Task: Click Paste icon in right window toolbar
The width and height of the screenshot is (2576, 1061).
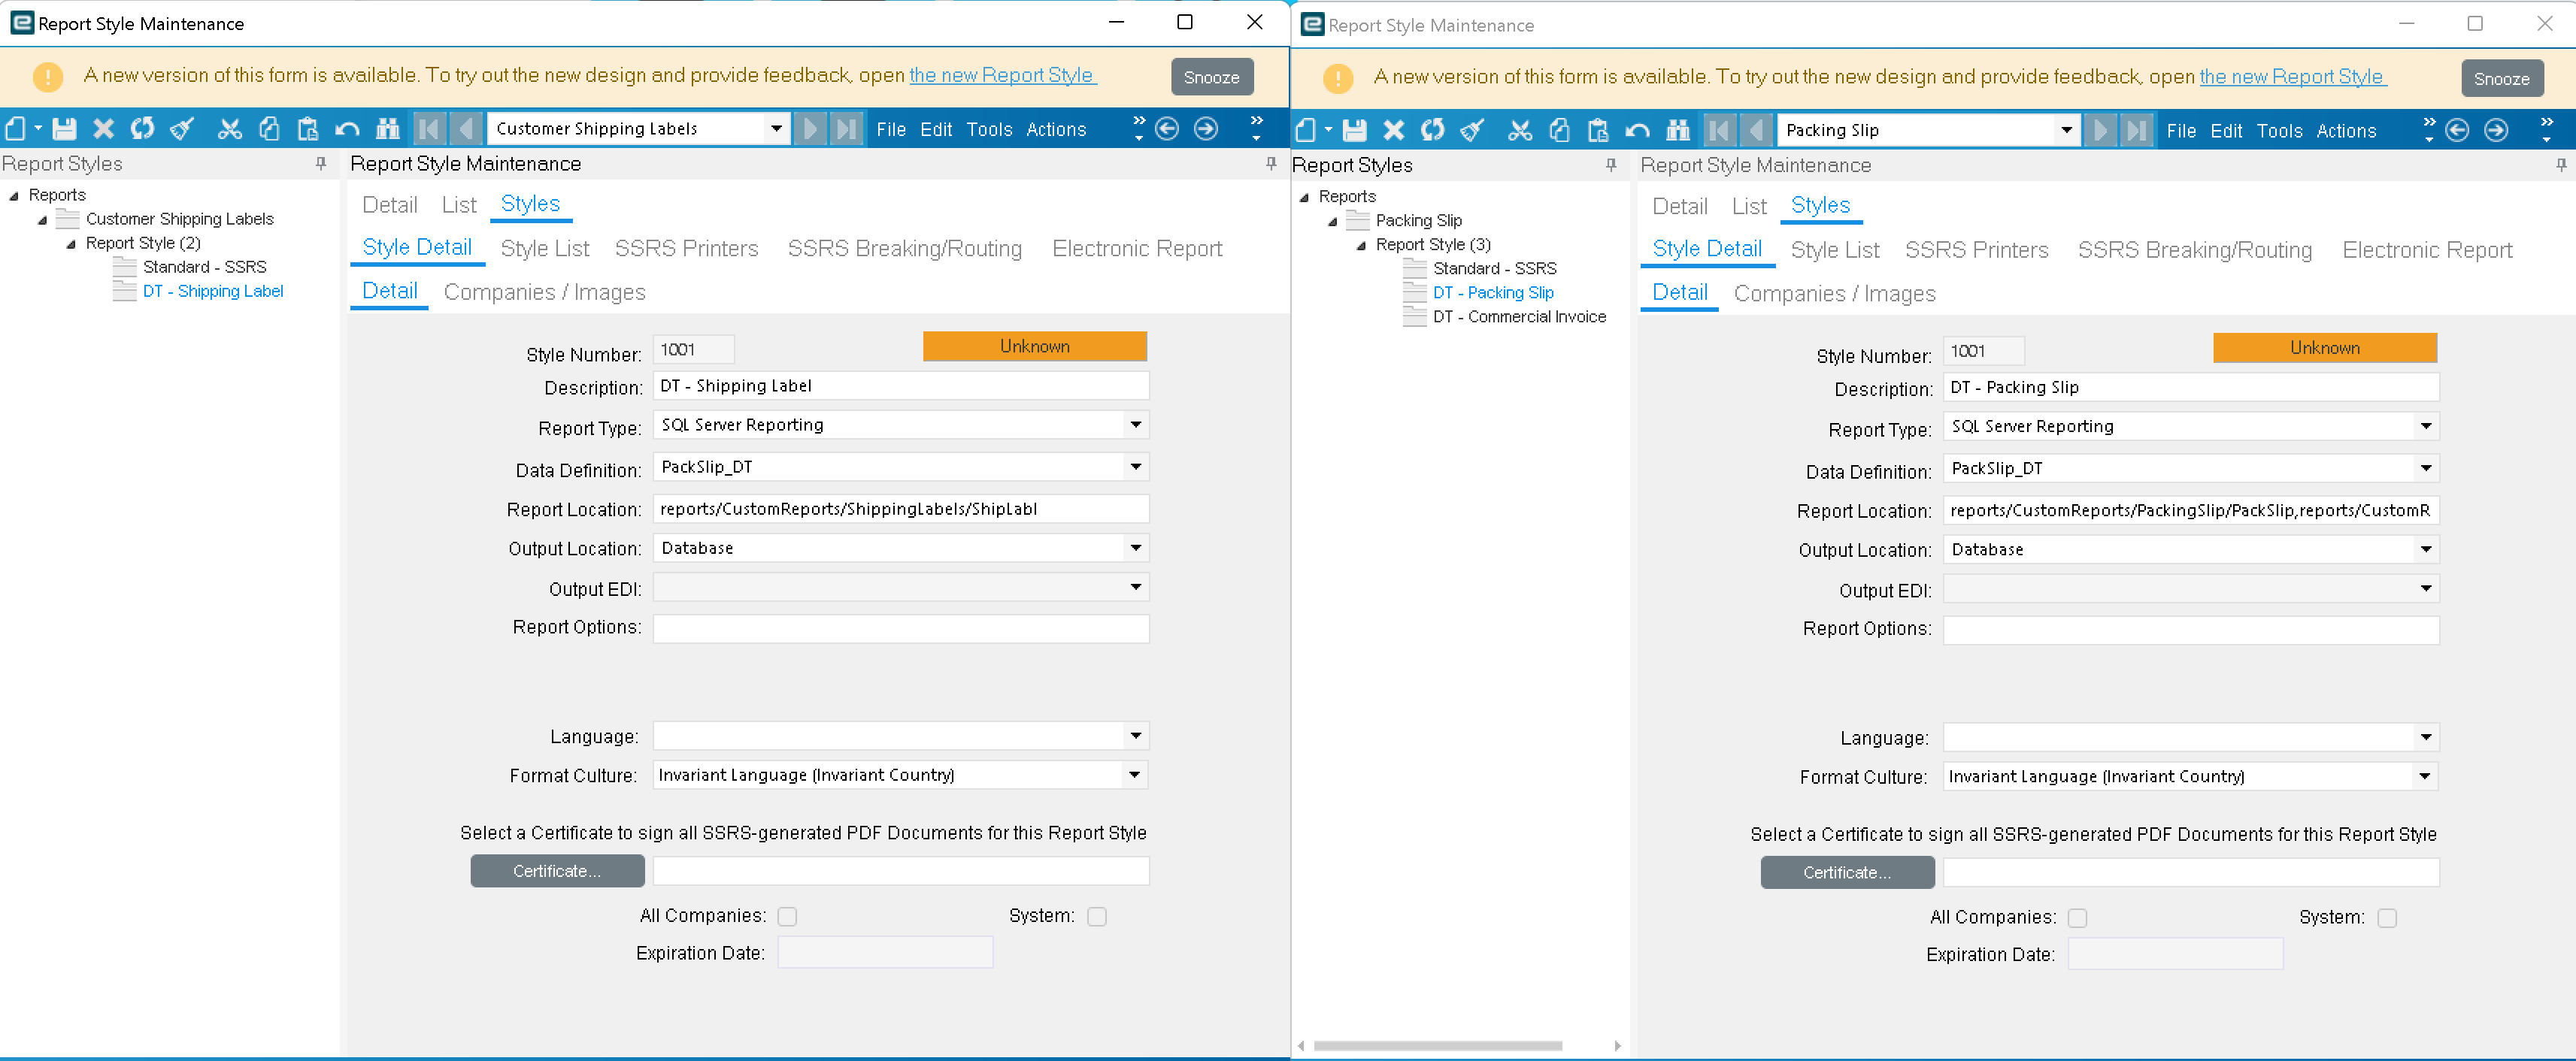Action: pos(1598,131)
